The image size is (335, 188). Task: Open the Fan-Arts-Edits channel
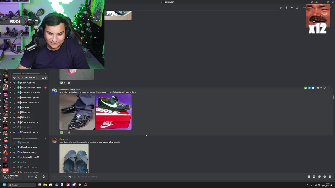click(x=30, y=102)
